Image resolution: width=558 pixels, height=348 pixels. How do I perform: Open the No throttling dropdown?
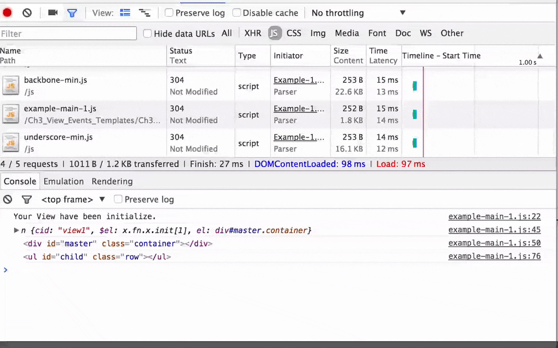[358, 13]
